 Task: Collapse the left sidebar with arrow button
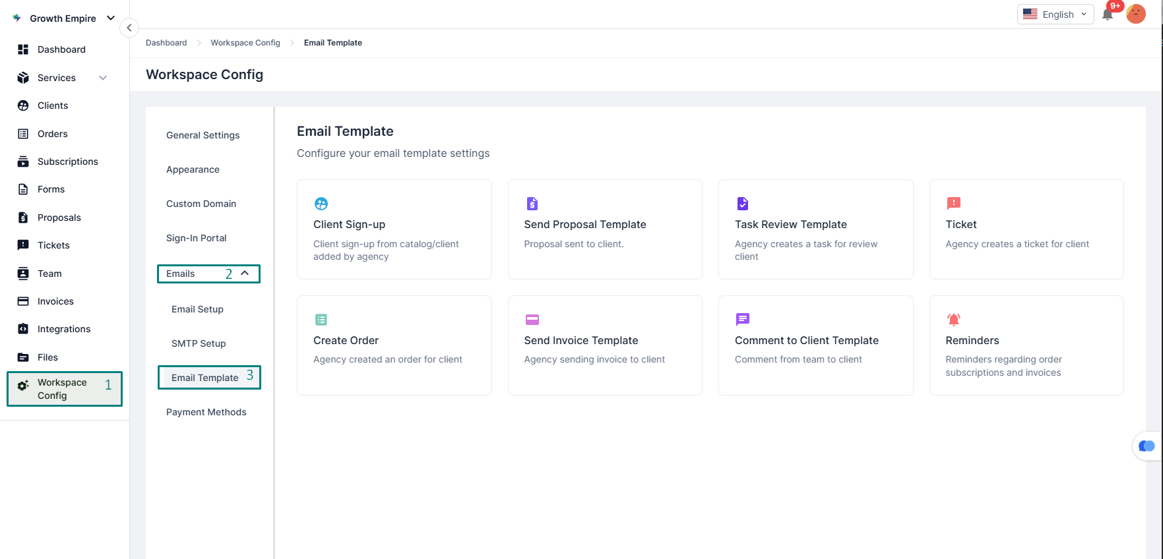pyautogui.click(x=129, y=28)
